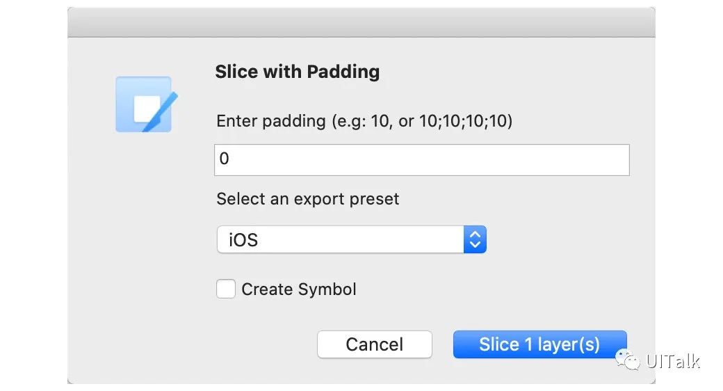Image resolution: width=723 pixels, height=391 pixels.
Task: Click the UITalk watermark text
Action: coord(673,361)
